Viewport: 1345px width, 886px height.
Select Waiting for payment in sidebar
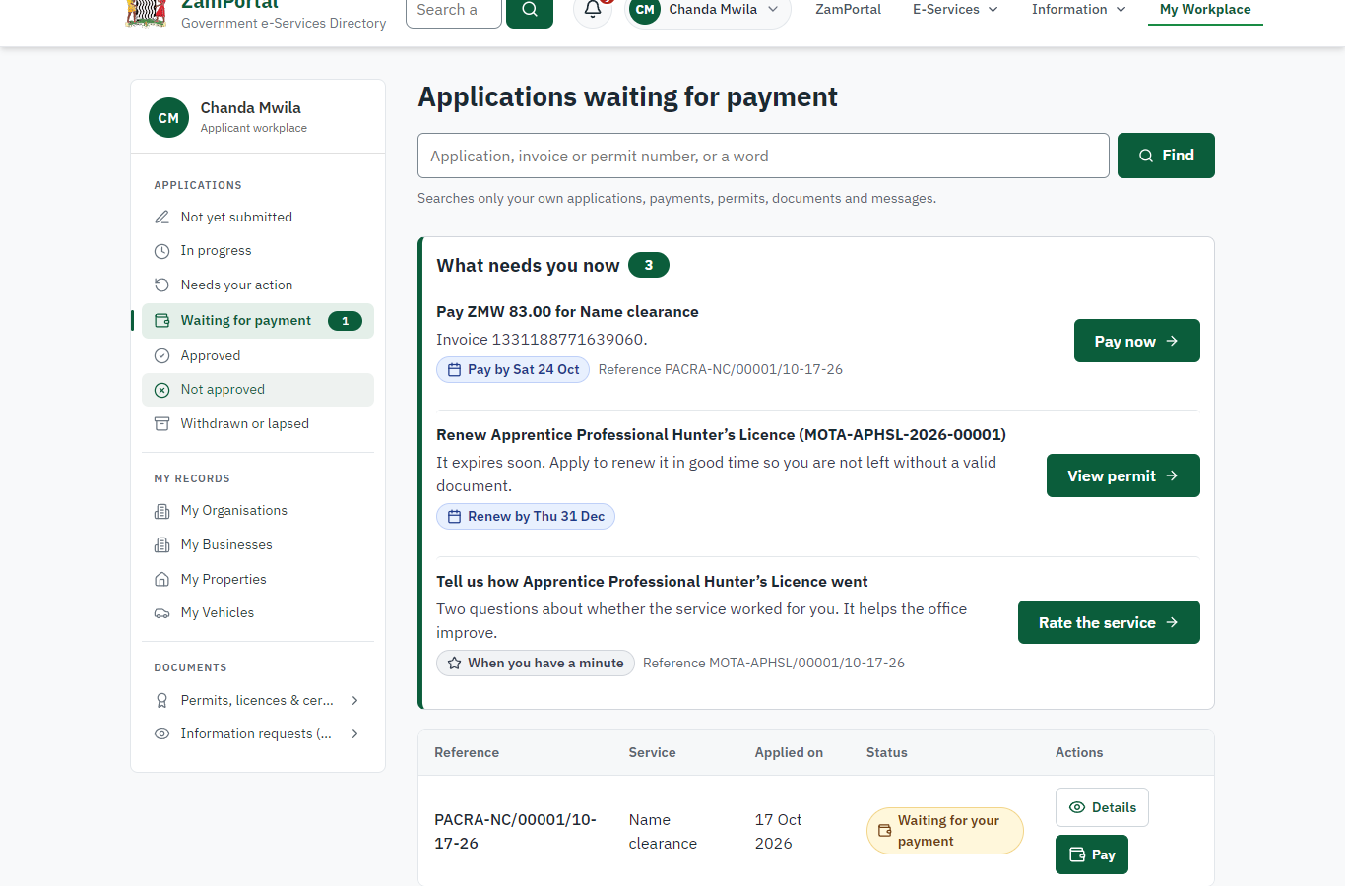point(258,321)
